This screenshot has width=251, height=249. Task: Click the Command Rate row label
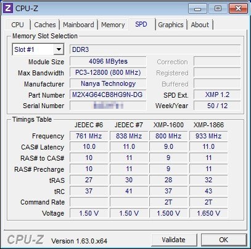point(43,202)
